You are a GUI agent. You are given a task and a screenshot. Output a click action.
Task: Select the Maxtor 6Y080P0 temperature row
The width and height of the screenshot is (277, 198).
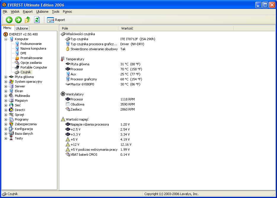[x=103, y=84]
